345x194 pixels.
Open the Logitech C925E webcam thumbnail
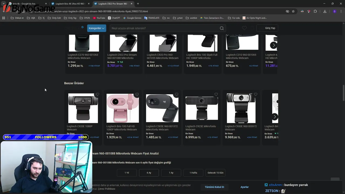202,108
